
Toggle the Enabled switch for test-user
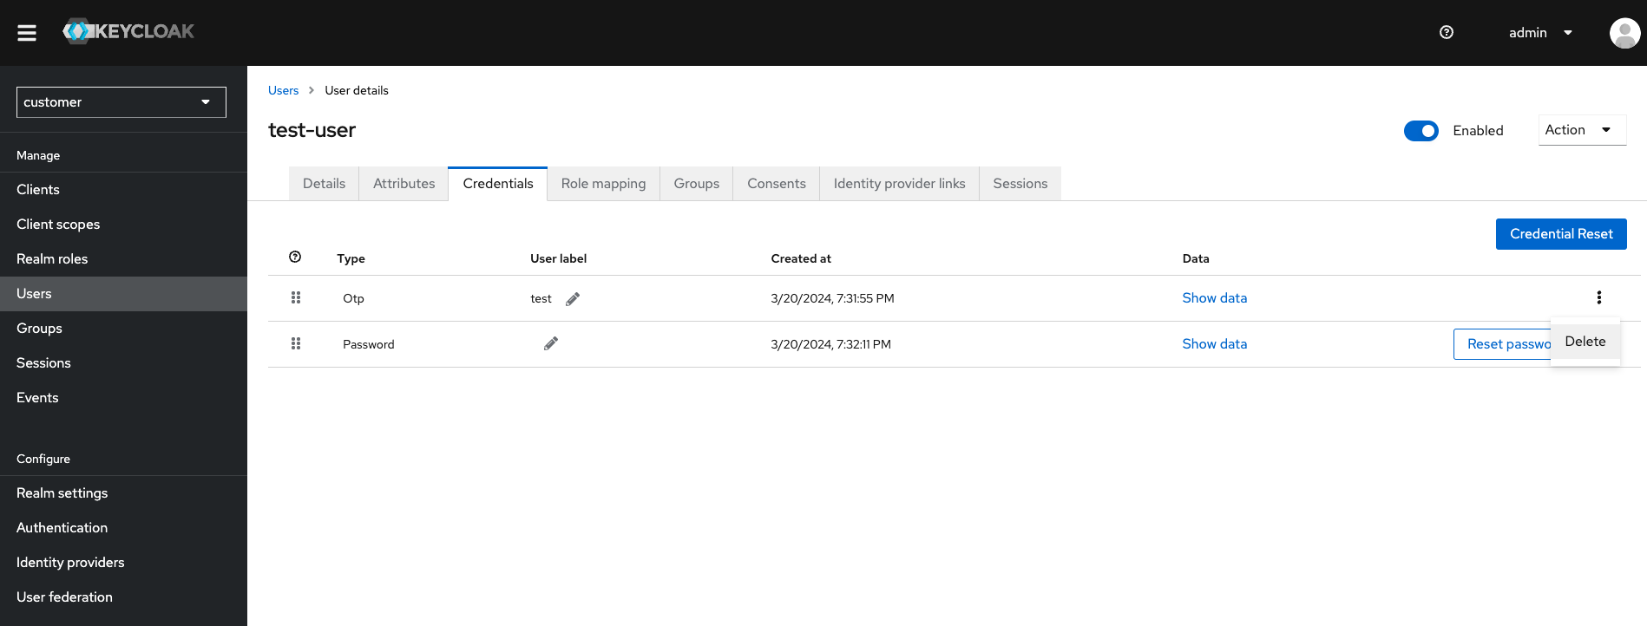[1421, 131]
